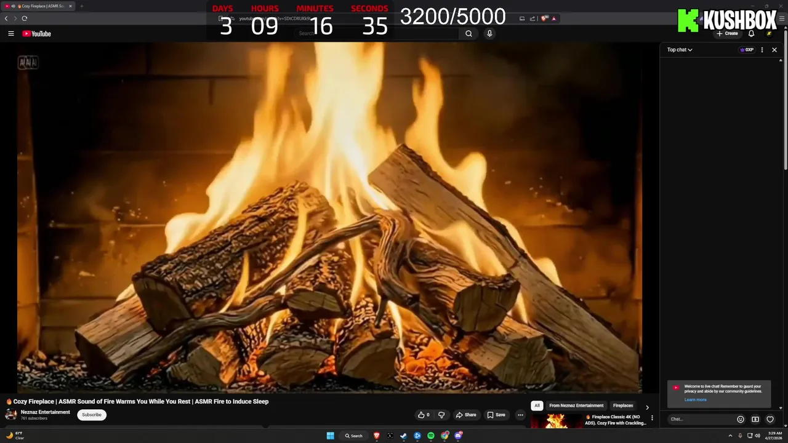Open more actions ellipsis below video
The height and width of the screenshot is (443, 788).
point(520,415)
